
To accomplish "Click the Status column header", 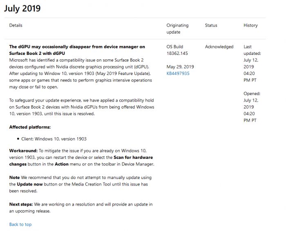I will 211,25.
